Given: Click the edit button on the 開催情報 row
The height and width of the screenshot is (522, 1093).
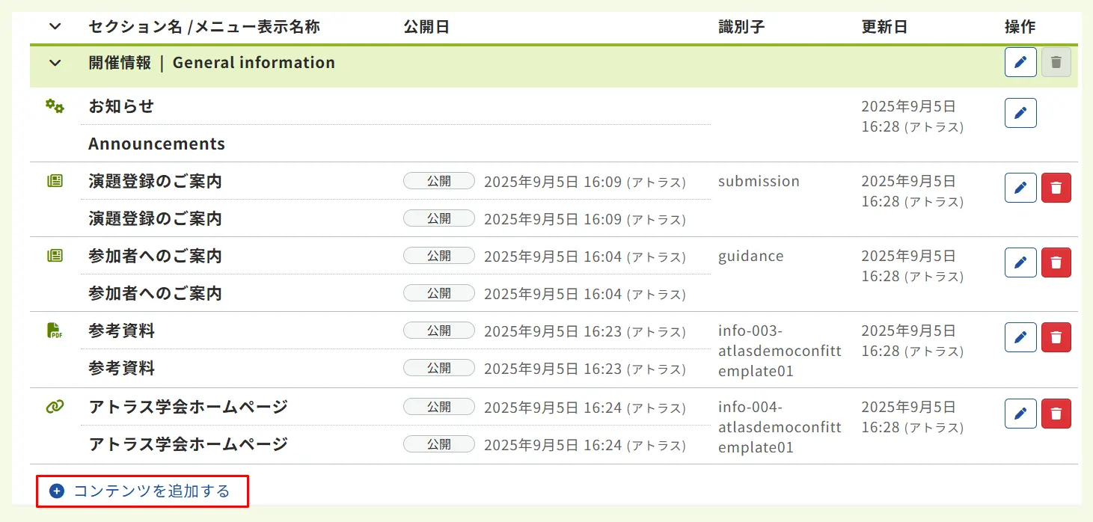Looking at the screenshot, I should point(1020,62).
